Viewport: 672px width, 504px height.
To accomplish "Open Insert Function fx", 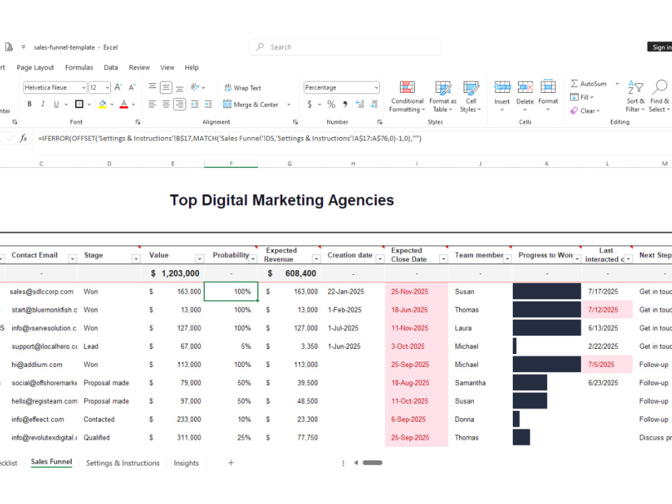I will 24,138.
